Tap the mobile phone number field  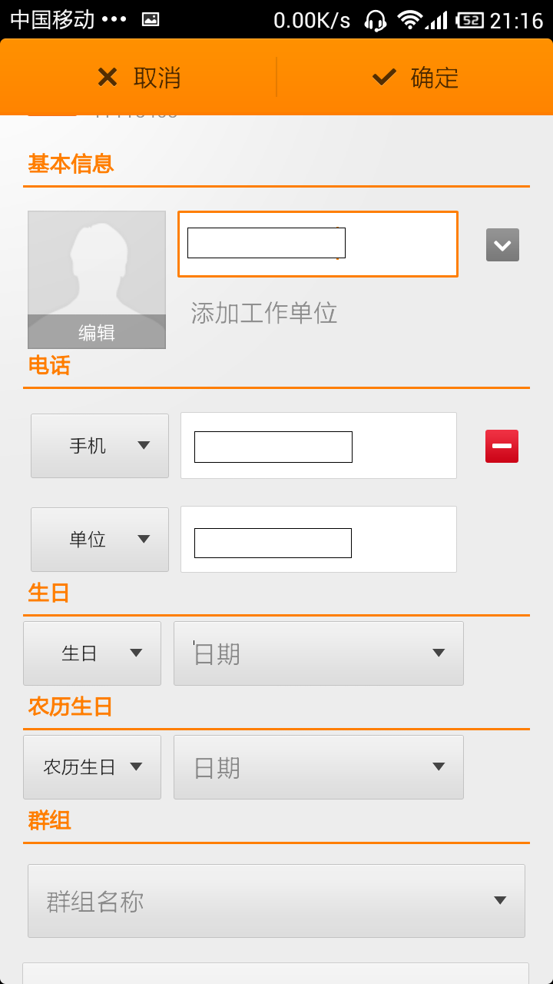[319, 446]
